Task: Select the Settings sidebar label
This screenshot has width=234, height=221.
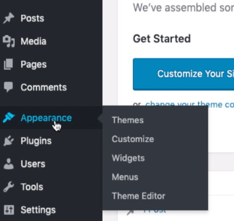Action: tap(38, 210)
